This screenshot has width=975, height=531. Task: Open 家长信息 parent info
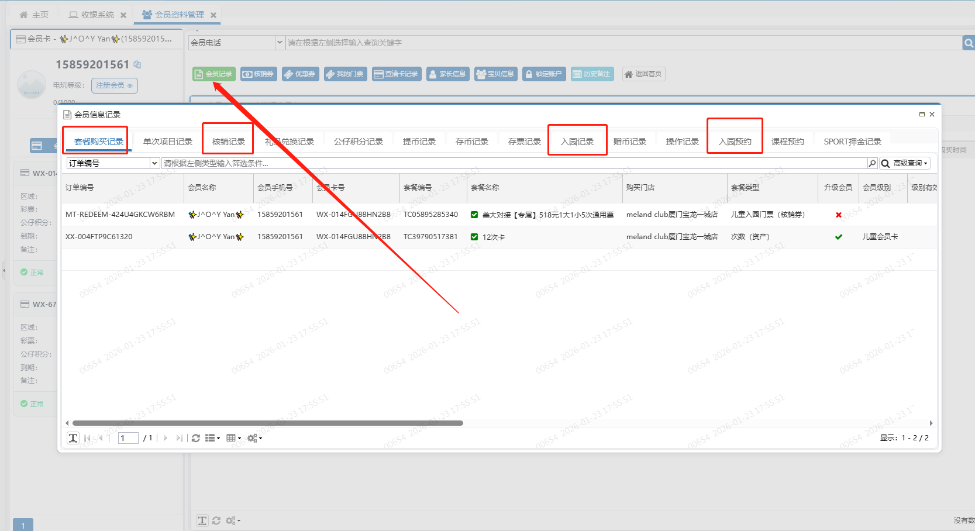pyautogui.click(x=447, y=74)
